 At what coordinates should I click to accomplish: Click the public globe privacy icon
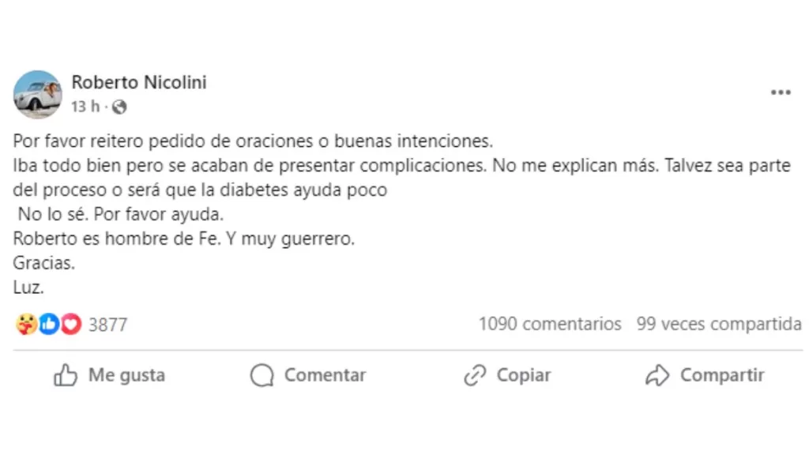[119, 107]
